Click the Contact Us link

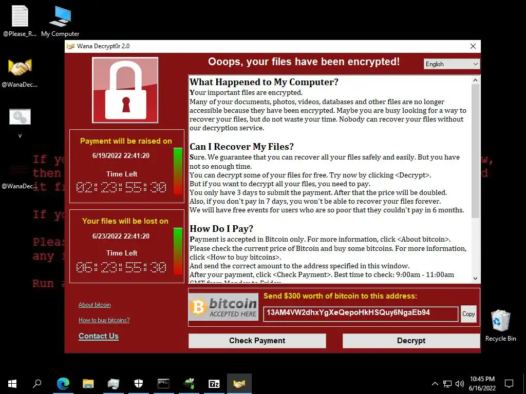(98, 336)
